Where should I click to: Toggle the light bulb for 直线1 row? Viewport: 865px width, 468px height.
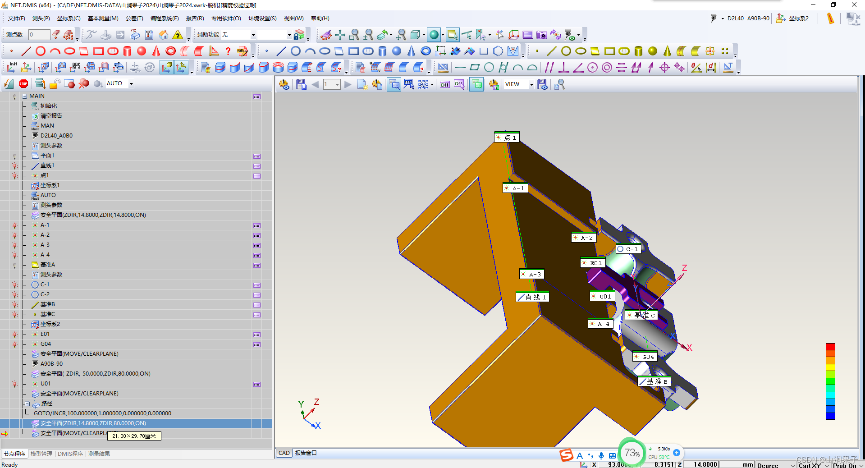(14, 166)
